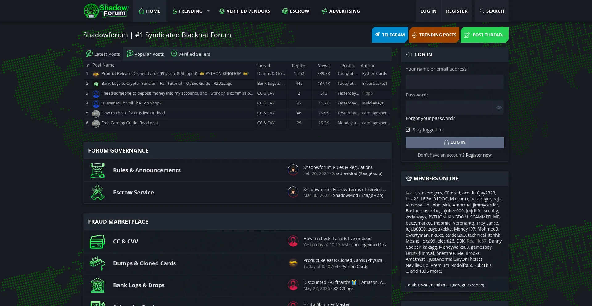Follow the Register now link
This screenshot has height=306, width=592.
[479, 155]
